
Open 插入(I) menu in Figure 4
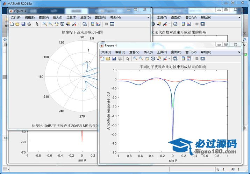[x=148, y=52]
